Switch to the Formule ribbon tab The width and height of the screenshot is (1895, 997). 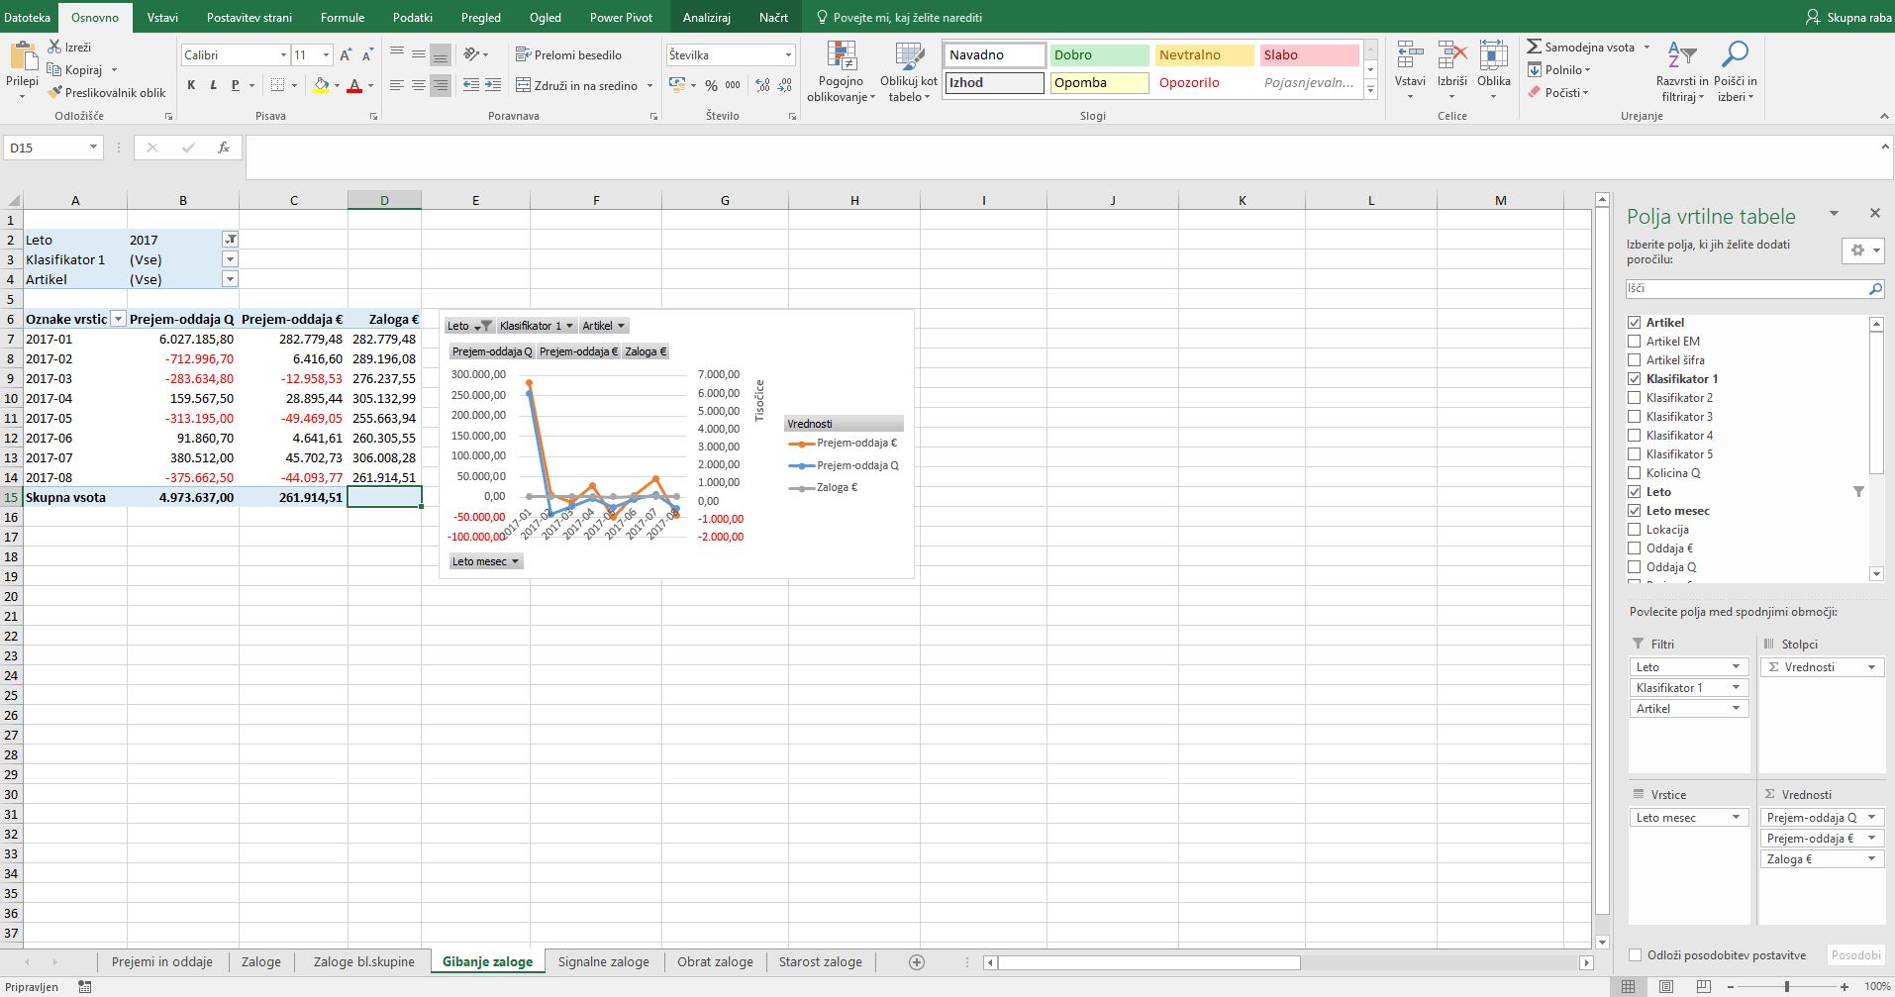point(343,17)
